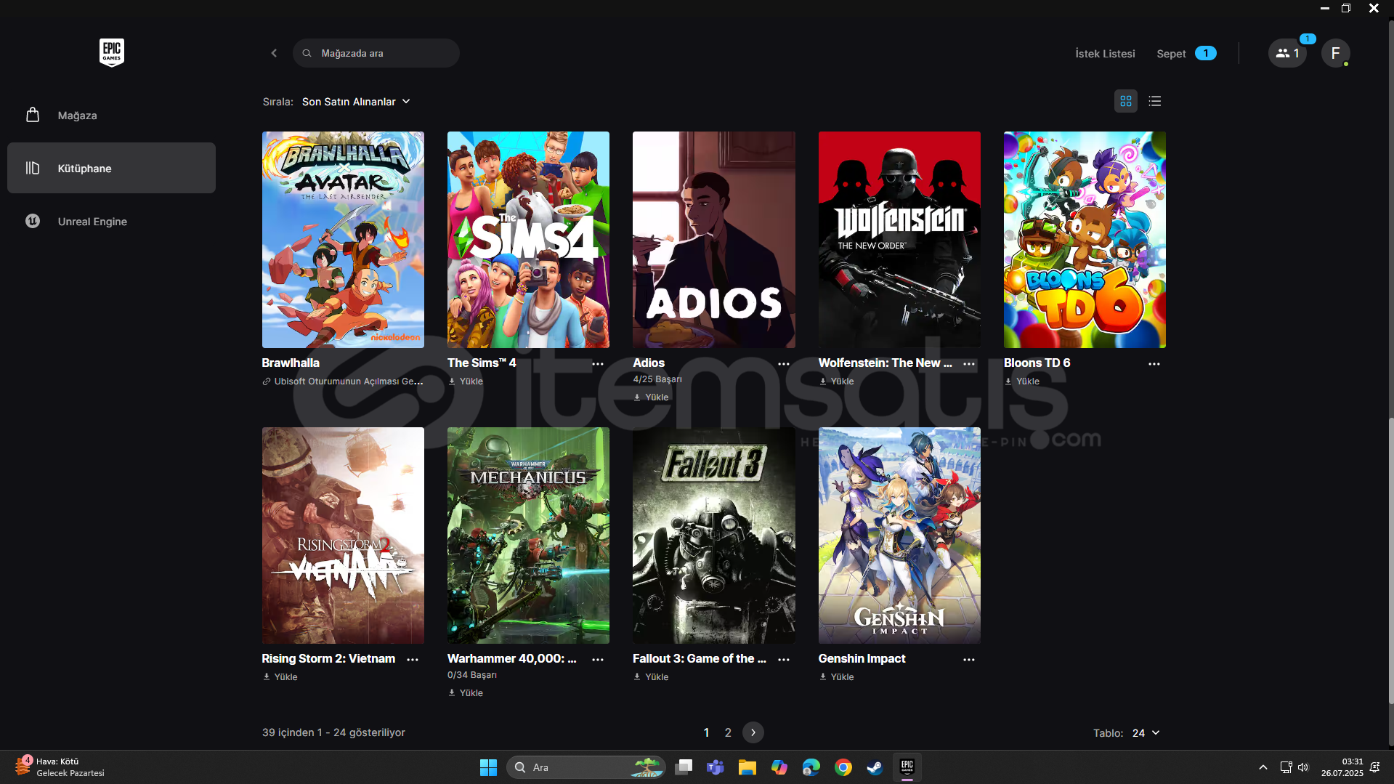This screenshot has width=1394, height=784.
Task: Open The Sims 4 cover art
Action: pyautogui.click(x=528, y=240)
